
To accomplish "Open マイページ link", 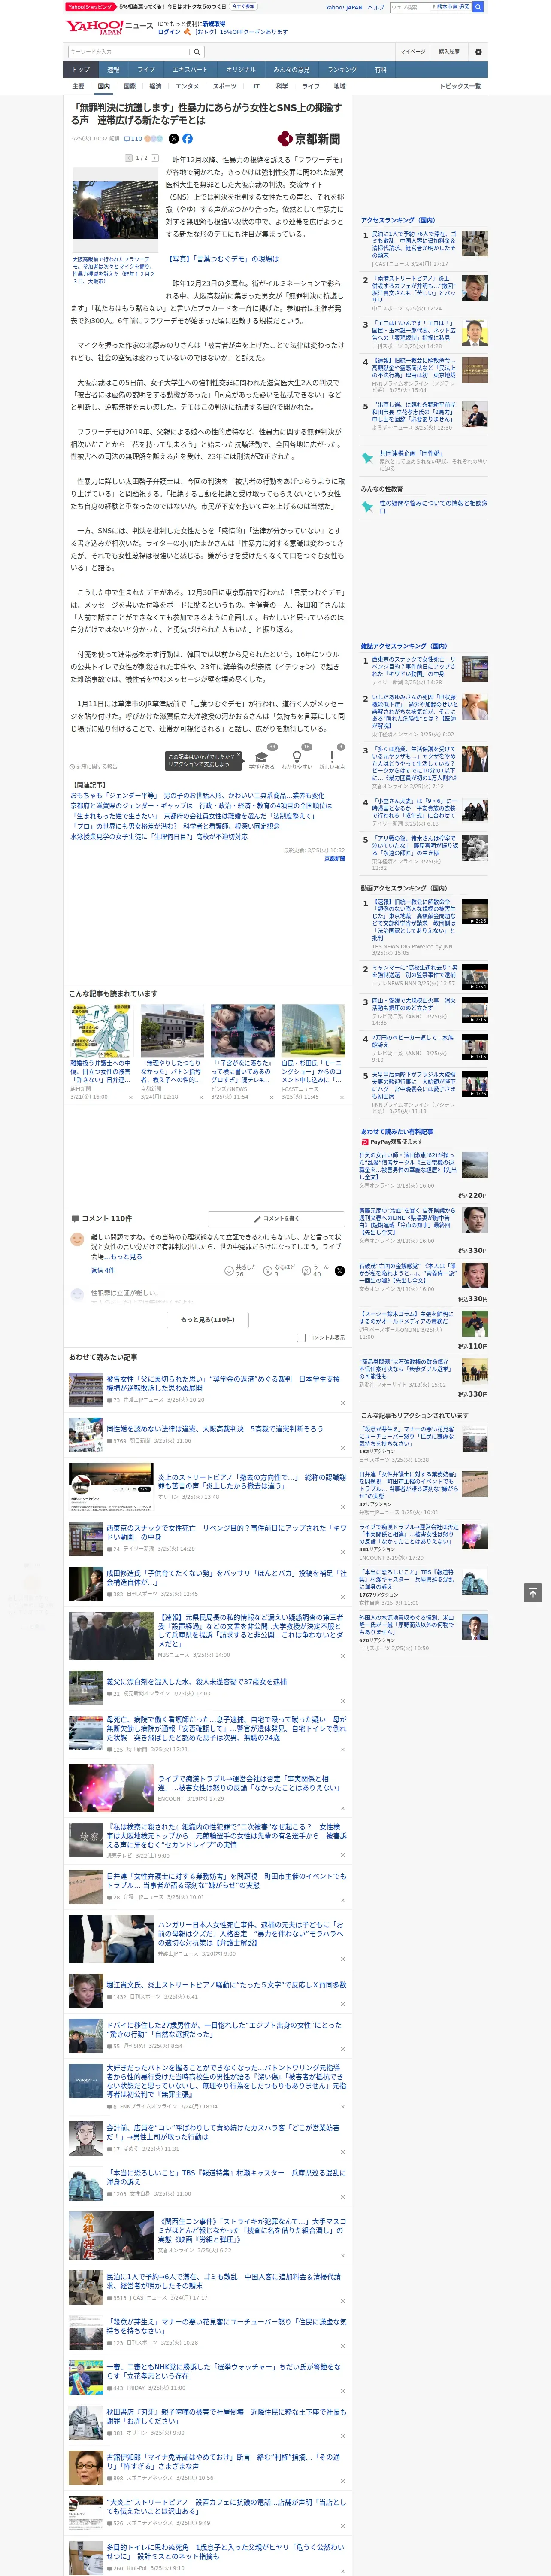I will coord(413,51).
